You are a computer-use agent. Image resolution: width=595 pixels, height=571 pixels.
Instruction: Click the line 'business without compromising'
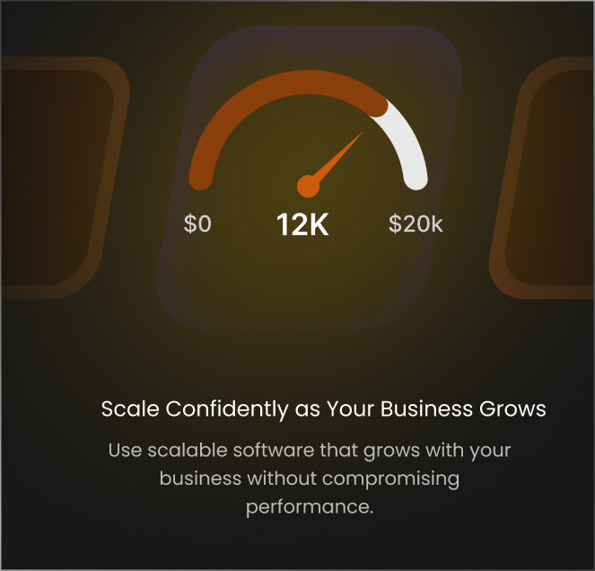pos(310,479)
